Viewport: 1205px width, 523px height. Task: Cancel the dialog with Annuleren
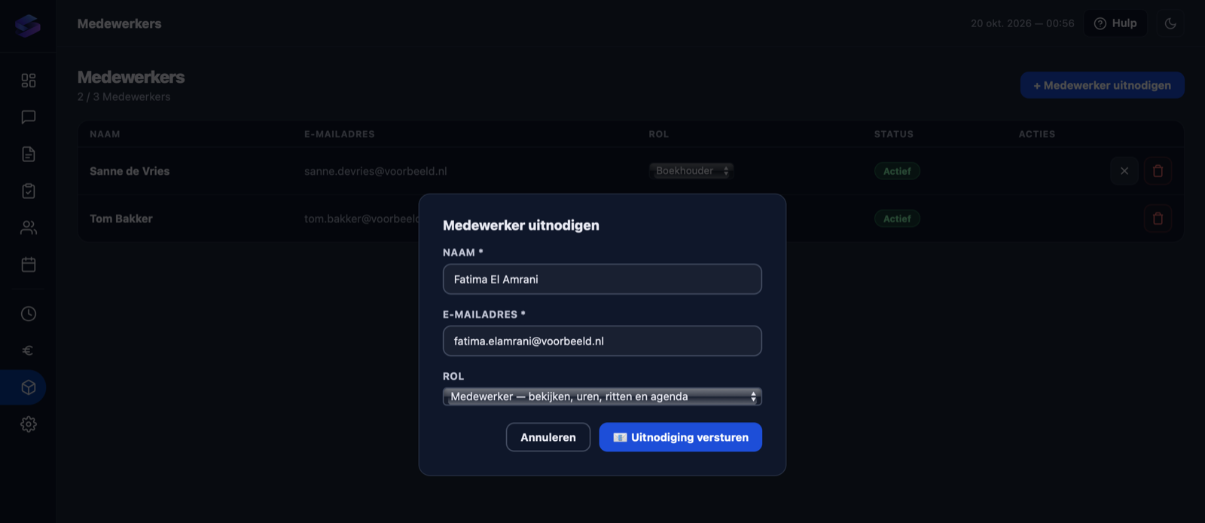coord(548,437)
